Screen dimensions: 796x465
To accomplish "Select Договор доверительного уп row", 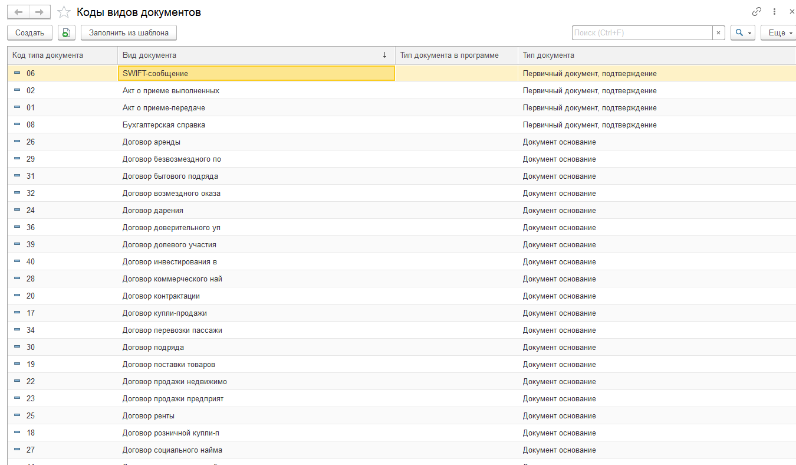I will click(402, 227).
